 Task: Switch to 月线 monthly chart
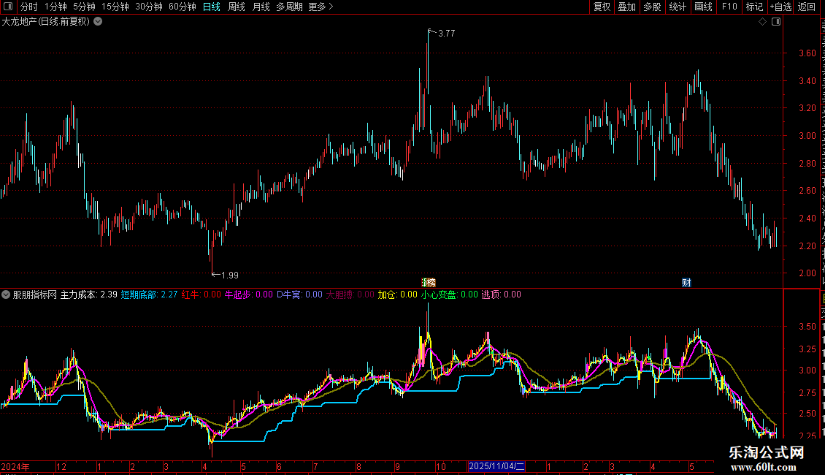point(261,7)
